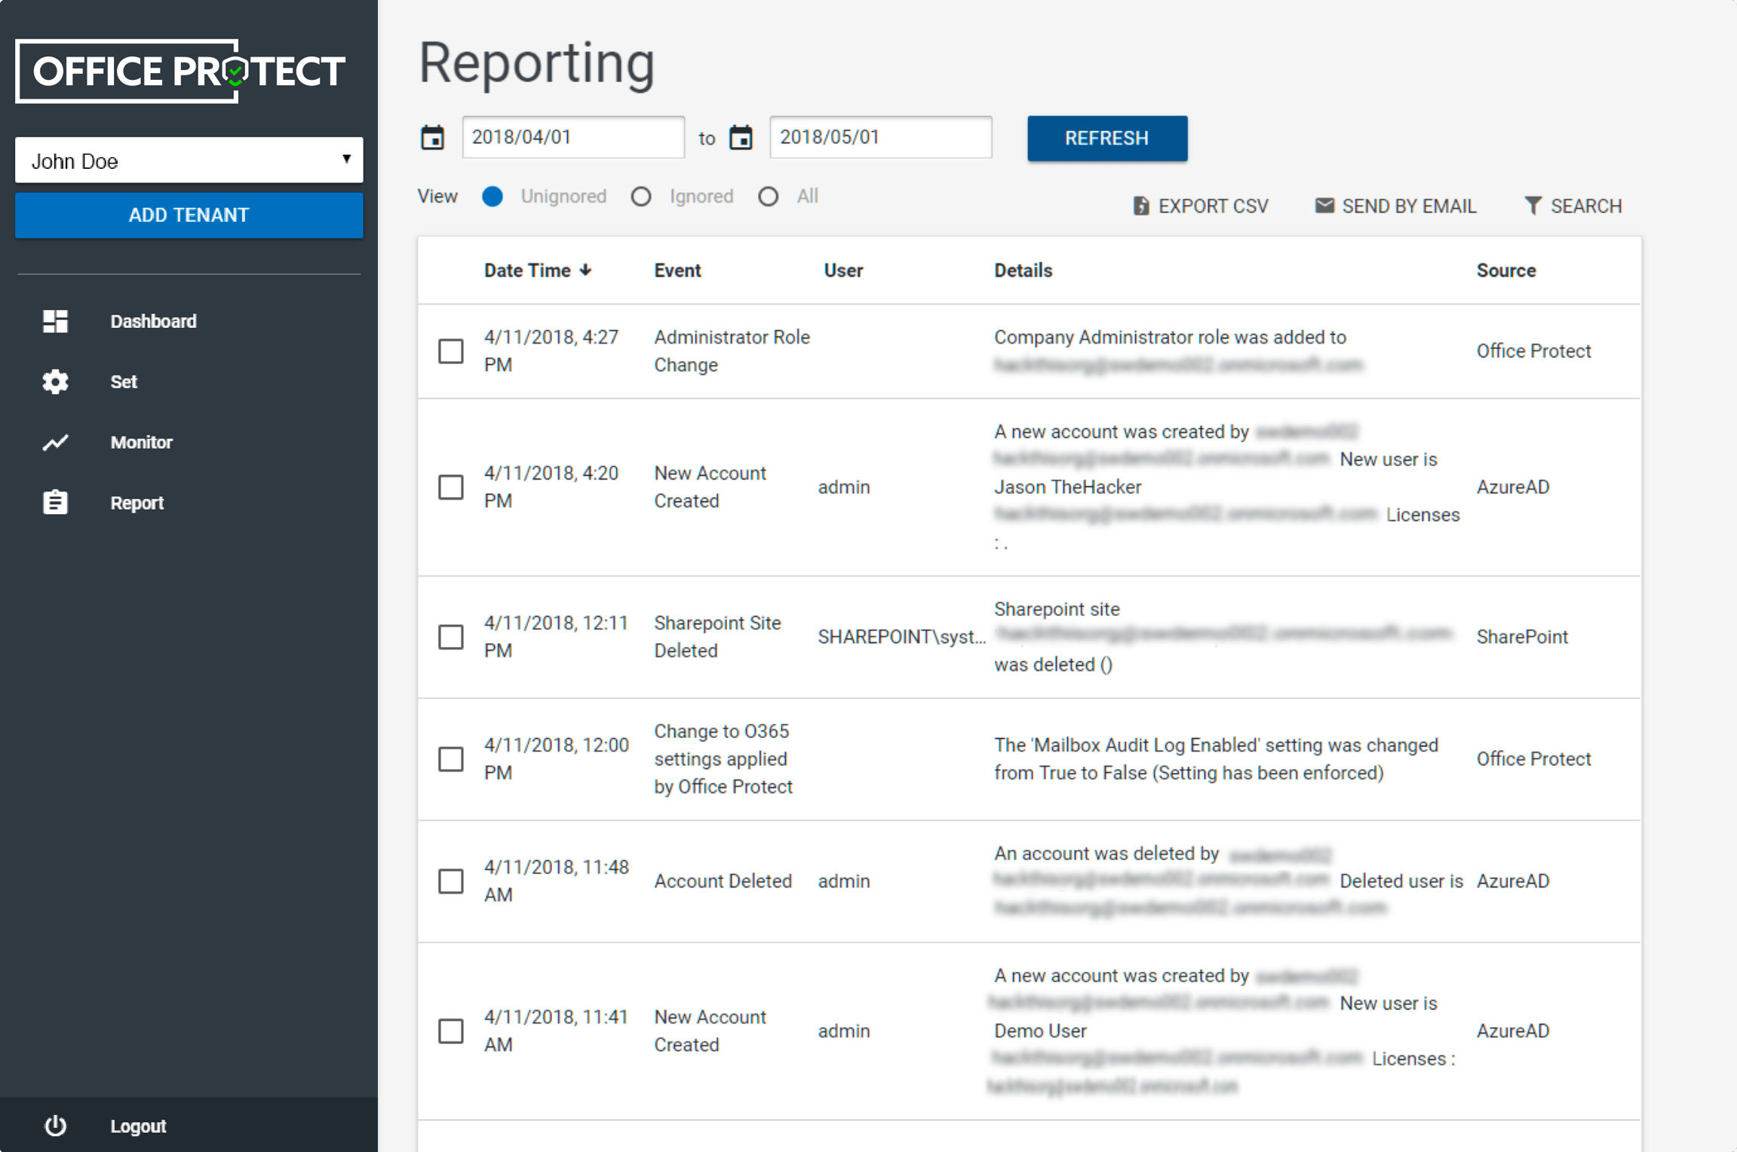Image resolution: width=1737 pixels, height=1152 pixels.
Task: Click the Dashboard sidebar icon
Action: click(55, 320)
